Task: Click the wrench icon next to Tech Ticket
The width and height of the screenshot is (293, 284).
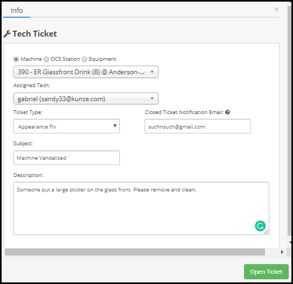Action: click(x=7, y=34)
